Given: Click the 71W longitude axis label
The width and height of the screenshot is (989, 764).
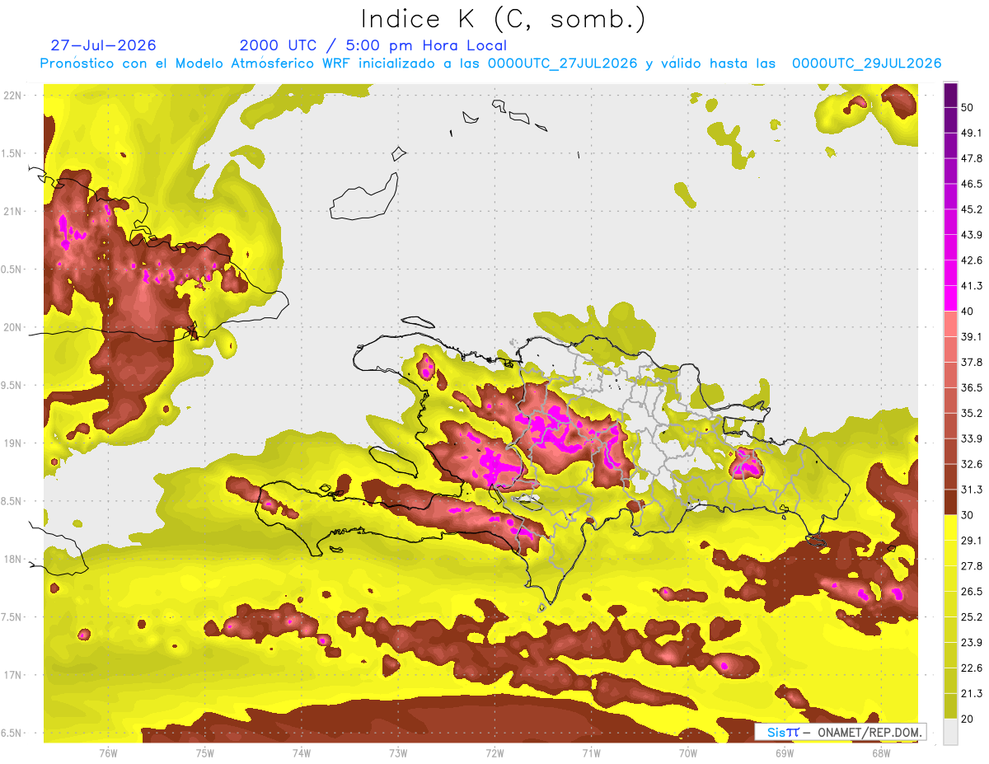Looking at the screenshot, I should click(x=591, y=753).
